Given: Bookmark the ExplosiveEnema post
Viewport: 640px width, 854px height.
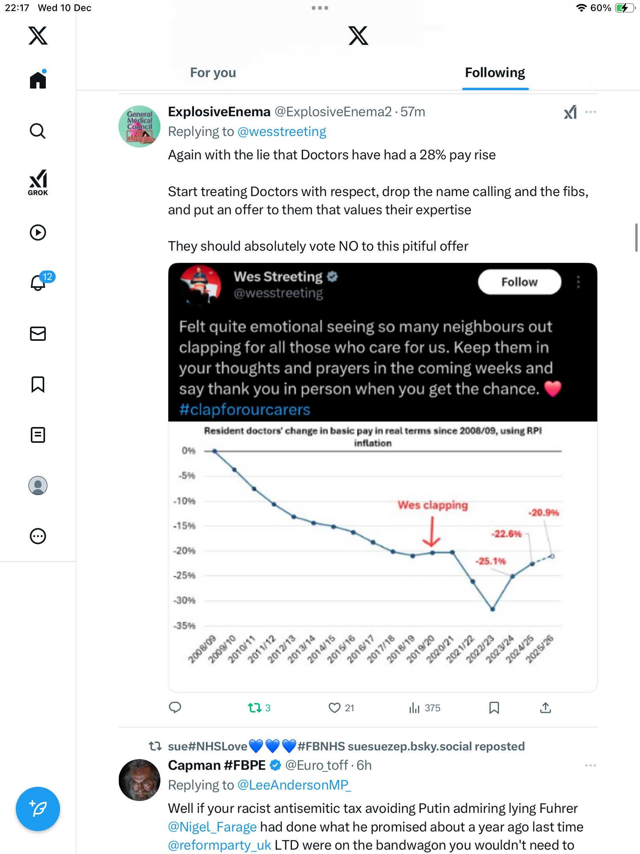Looking at the screenshot, I should tap(494, 708).
